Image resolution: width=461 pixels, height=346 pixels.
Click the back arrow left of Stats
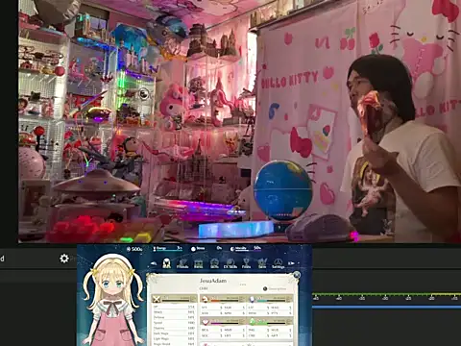(x=154, y=263)
